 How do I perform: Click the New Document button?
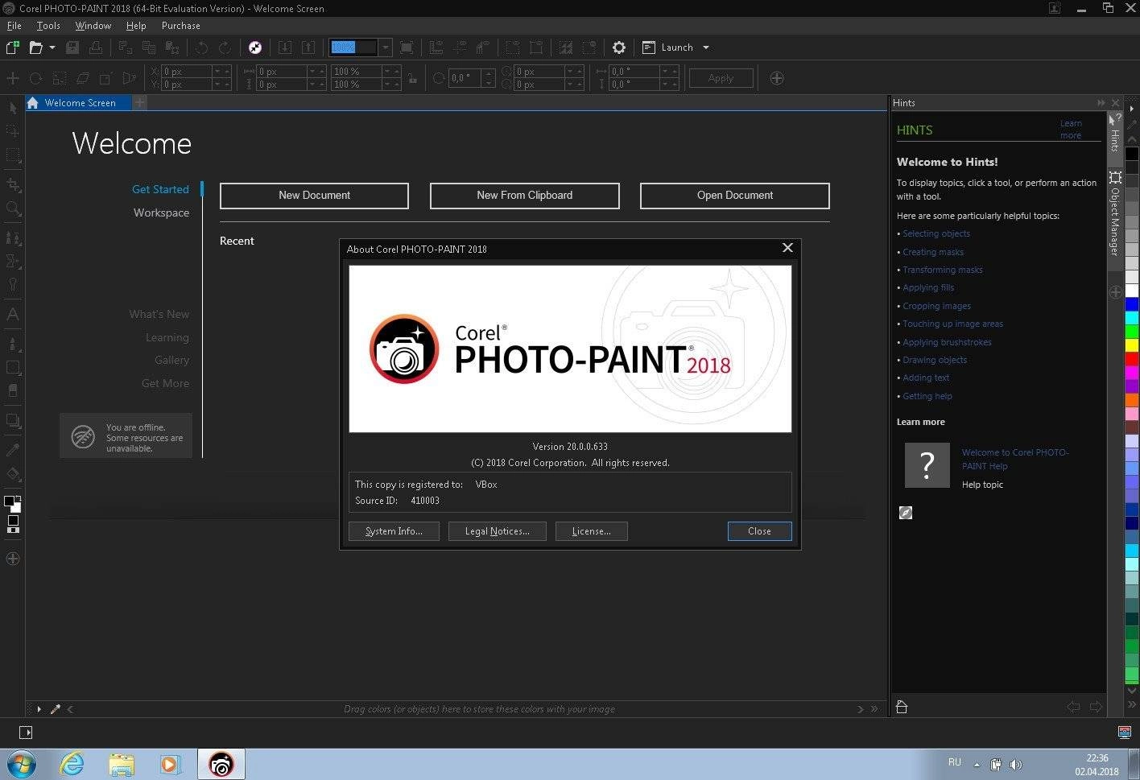tap(314, 196)
